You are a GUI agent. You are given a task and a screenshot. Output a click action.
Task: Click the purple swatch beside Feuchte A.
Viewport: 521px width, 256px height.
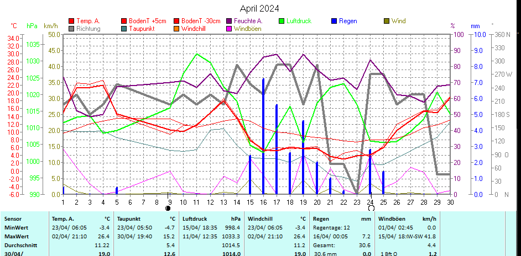tap(230, 21)
